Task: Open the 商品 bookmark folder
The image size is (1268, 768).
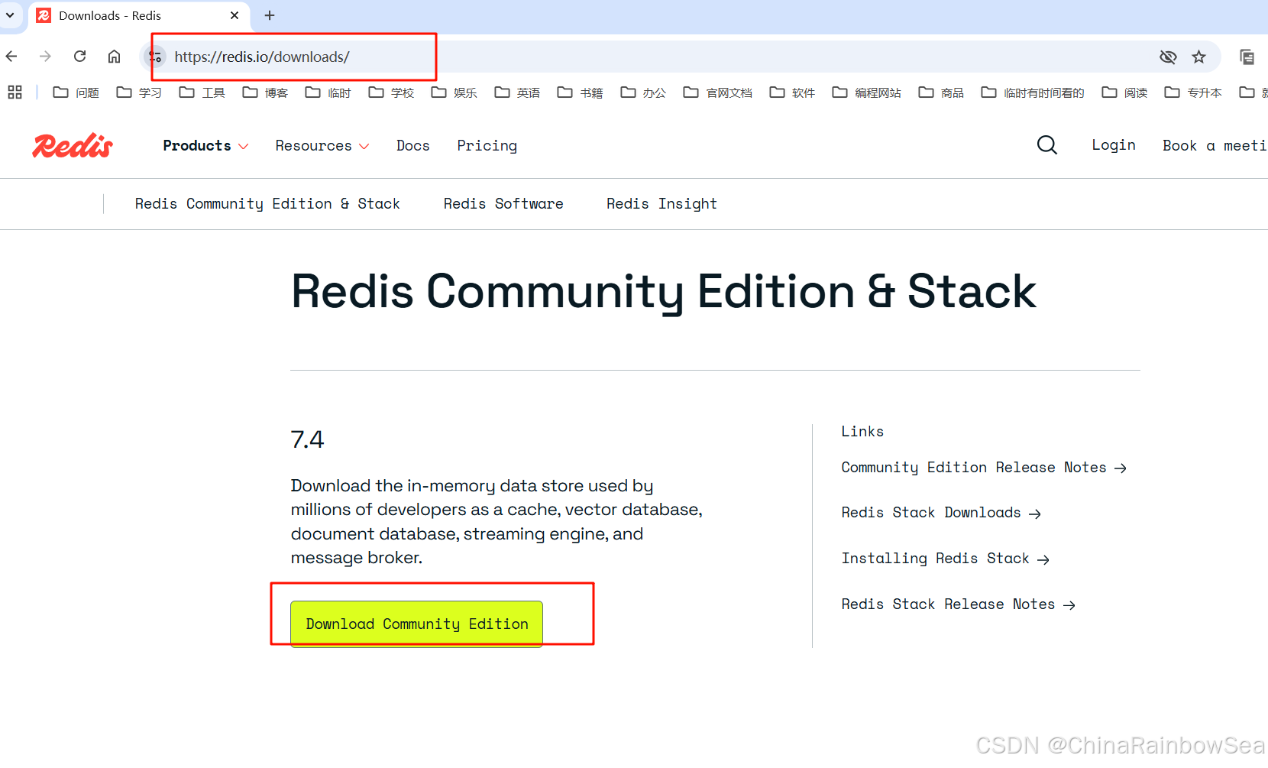Action: click(941, 92)
